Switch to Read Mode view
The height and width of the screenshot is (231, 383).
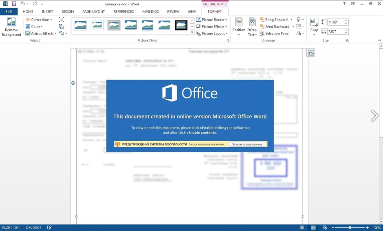302,228
